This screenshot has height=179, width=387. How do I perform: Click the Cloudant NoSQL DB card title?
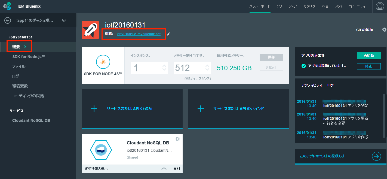click(148, 143)
